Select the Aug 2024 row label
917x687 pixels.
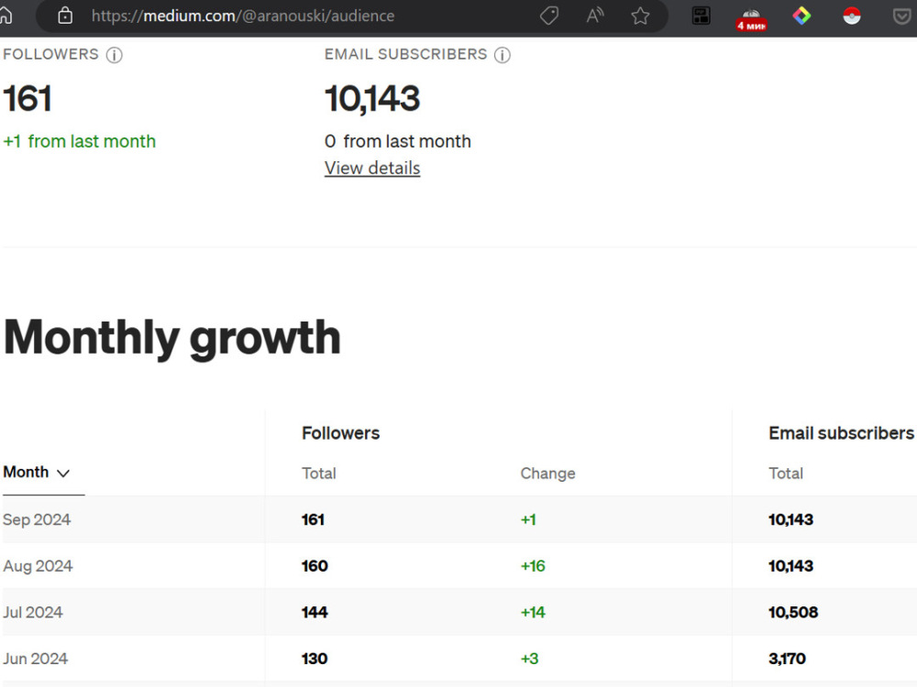(x=38, y=566)
